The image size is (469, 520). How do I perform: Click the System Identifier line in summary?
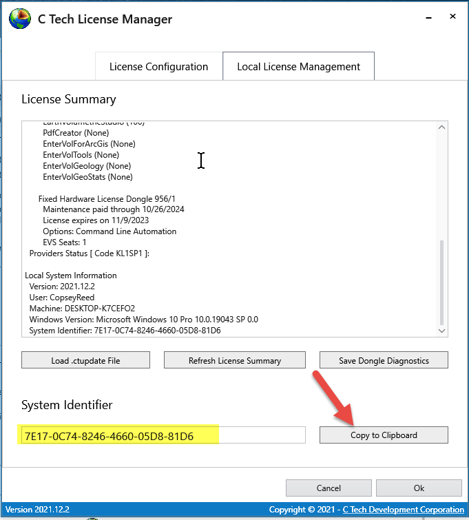click(x=125, y=331)
